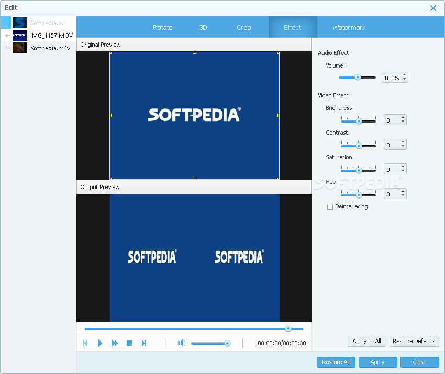Enable the Deinterlacing checkbox
This screenshot has width=445, height=374.
click(x=330, y=206)
